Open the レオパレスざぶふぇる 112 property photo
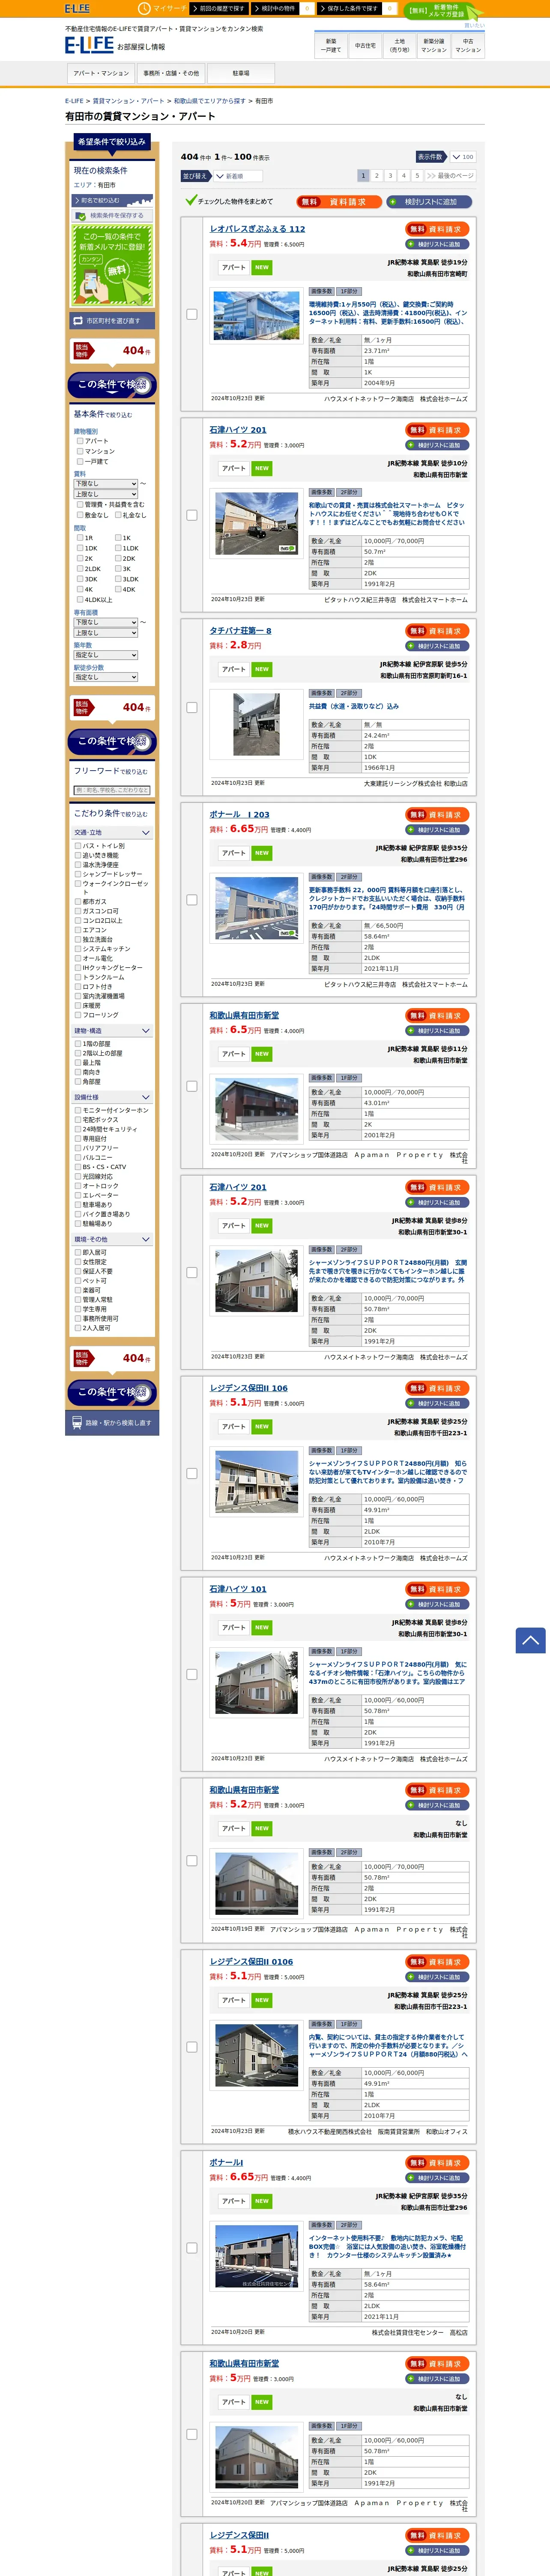The width and height of the screenshot is (550, 2576). point(257,316)
